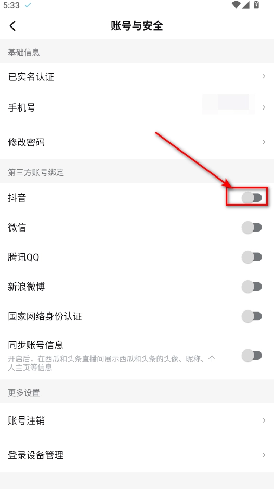Tap the chevron on the 账号注销 row
The width and height of the screenshot is (274, 489).
264,420
